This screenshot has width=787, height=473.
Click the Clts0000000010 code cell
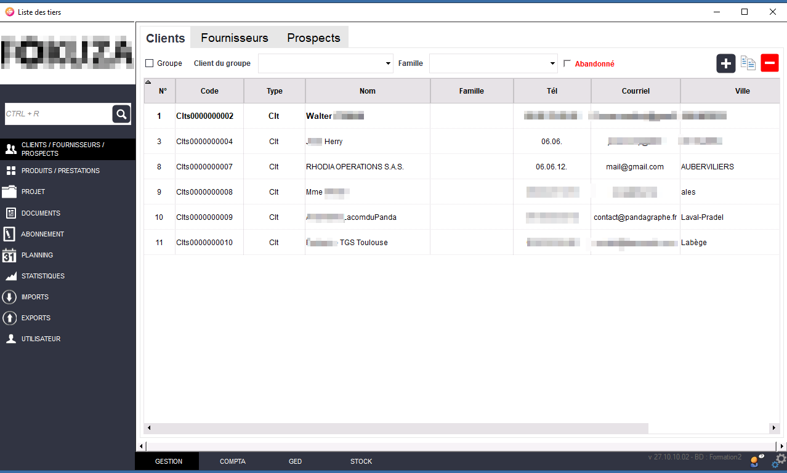coord(209,243)
